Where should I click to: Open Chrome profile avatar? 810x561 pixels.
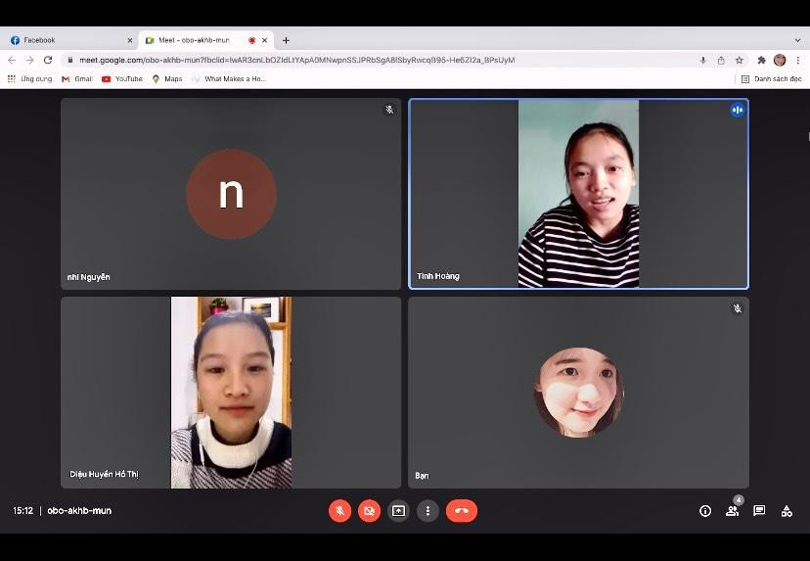tap(780, 60)
